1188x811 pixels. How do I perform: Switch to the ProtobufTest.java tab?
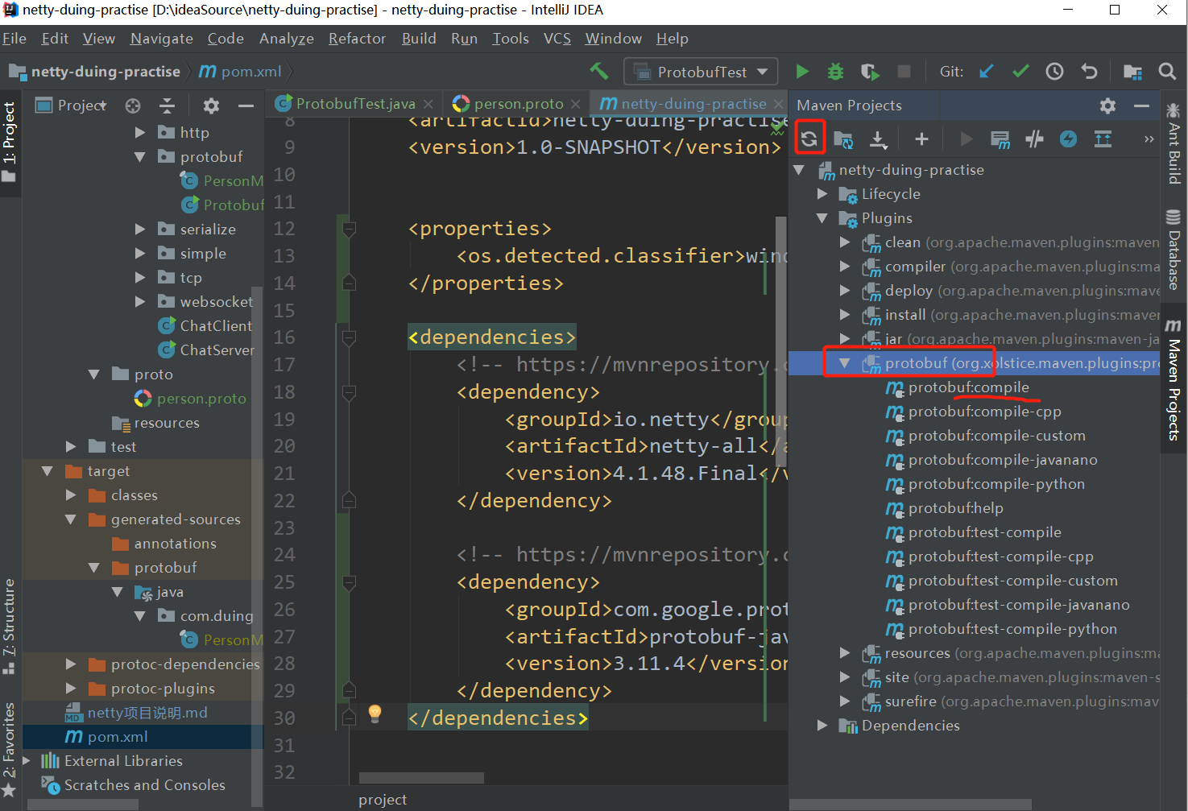[355, 104]
